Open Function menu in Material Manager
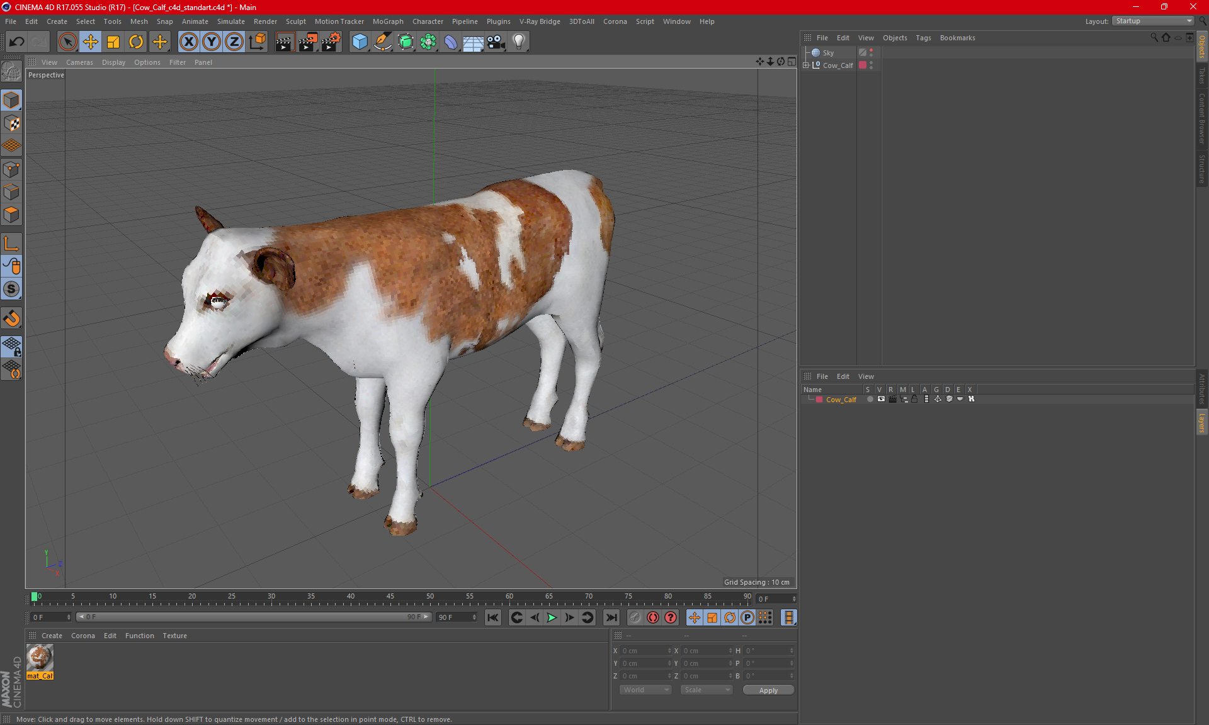This screenshot has width=1209, height=725. point(139,636)
